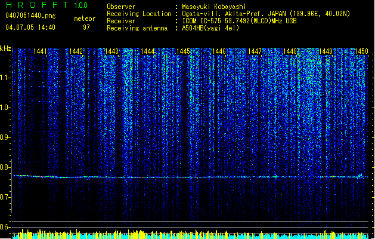Click the 1.0 kHz axis label

(x=5, y=108)
